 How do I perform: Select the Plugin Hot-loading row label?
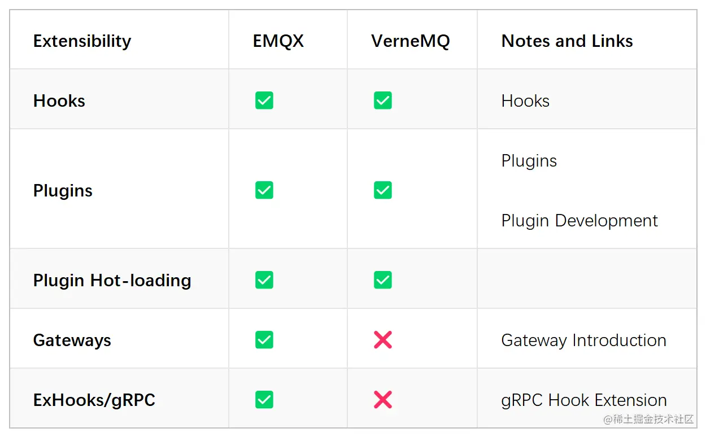pos(112,281)
